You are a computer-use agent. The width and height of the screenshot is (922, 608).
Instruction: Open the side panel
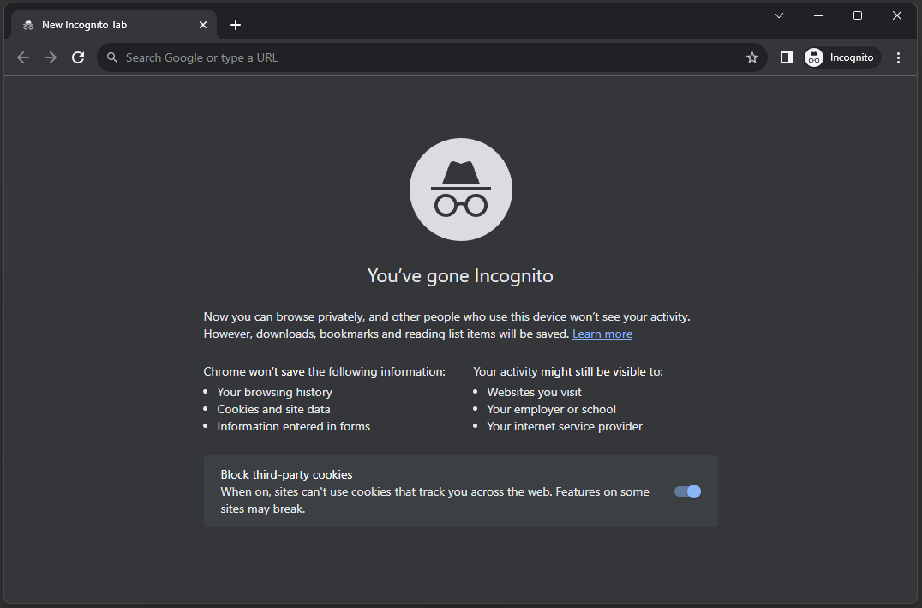786,57
